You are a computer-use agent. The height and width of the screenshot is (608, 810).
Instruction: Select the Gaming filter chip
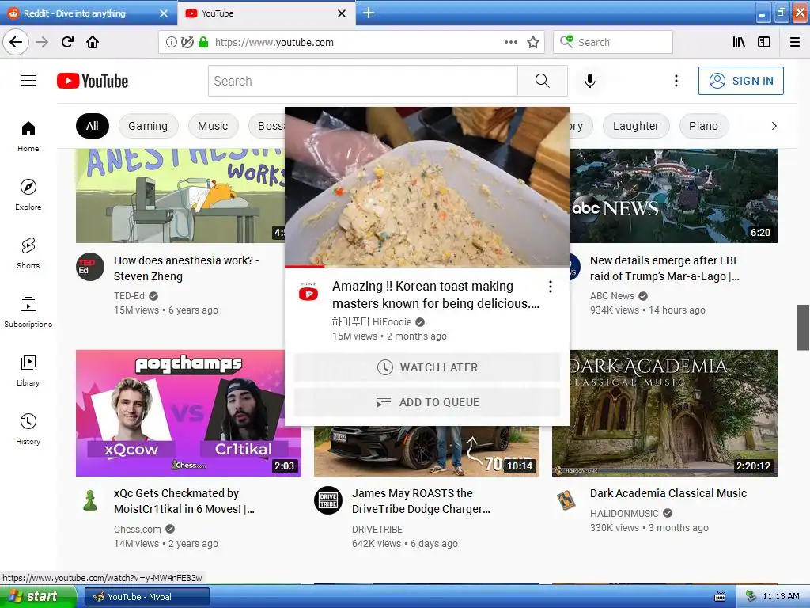[x=148, y=126]
